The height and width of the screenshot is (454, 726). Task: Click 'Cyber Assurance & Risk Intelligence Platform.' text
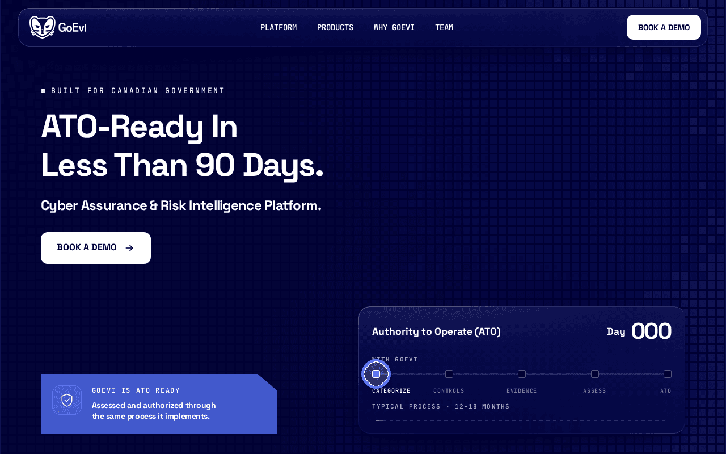pos(181,205)
